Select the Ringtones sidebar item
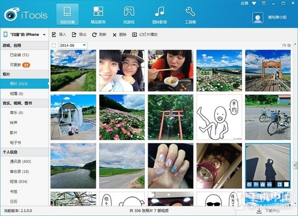The height and width of the screenshot is (216, 298). click(25, 123)
